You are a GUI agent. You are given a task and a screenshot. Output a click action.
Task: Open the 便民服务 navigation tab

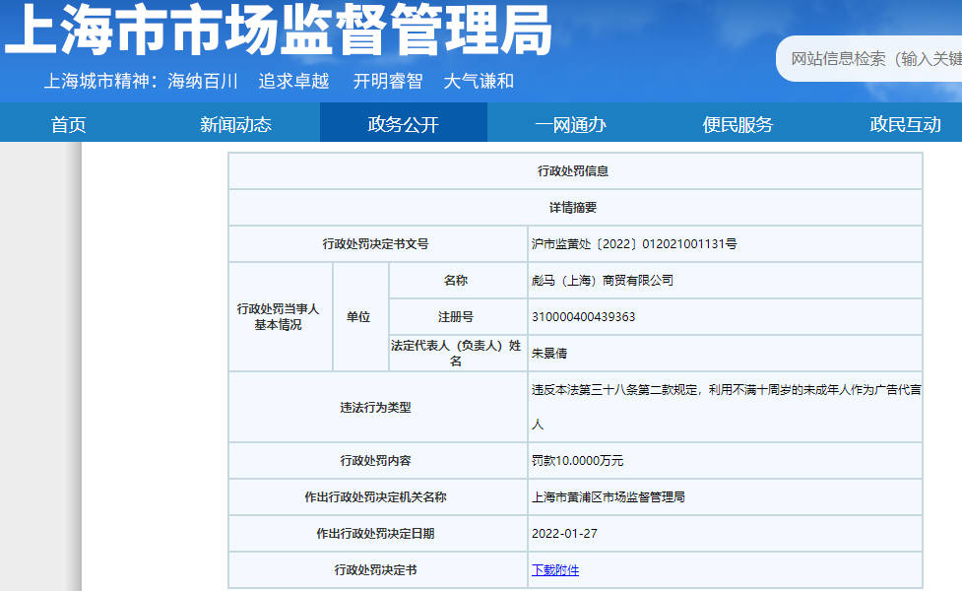(x=738, y=124)
